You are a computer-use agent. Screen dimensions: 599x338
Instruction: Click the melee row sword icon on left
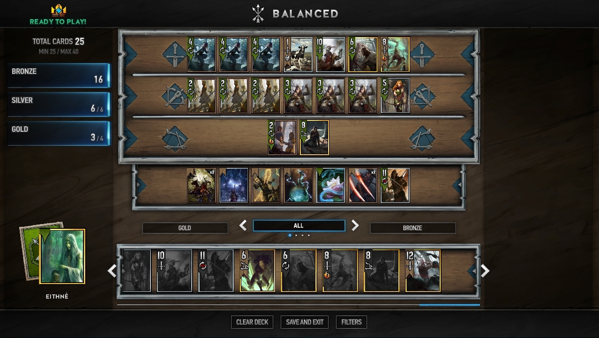tap(175, 54)
